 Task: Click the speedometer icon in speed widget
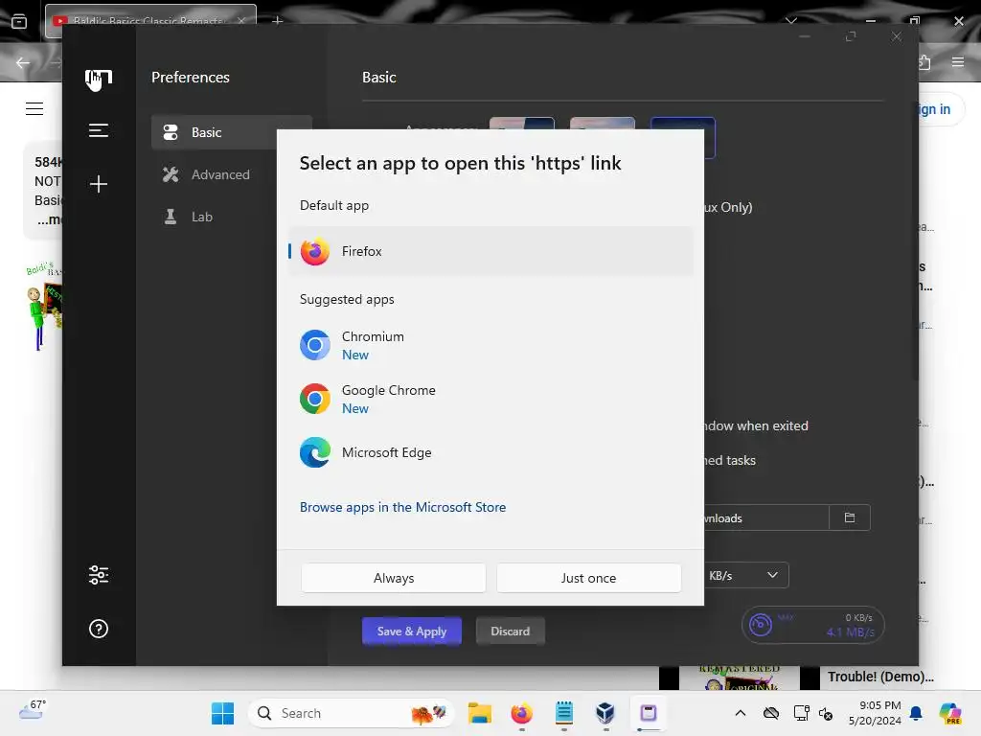point(760,625)
